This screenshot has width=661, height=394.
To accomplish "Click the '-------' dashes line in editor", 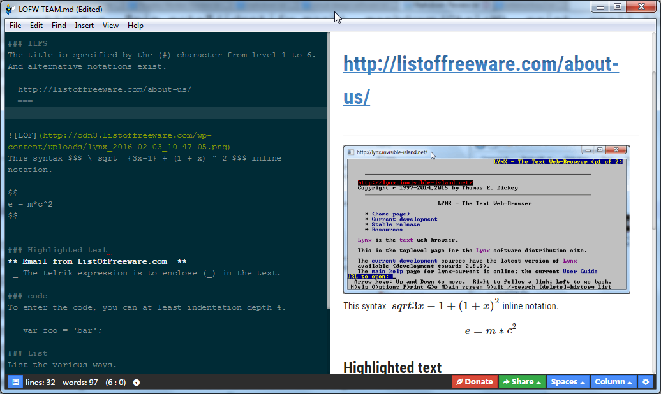I will [x=36, y=124].
